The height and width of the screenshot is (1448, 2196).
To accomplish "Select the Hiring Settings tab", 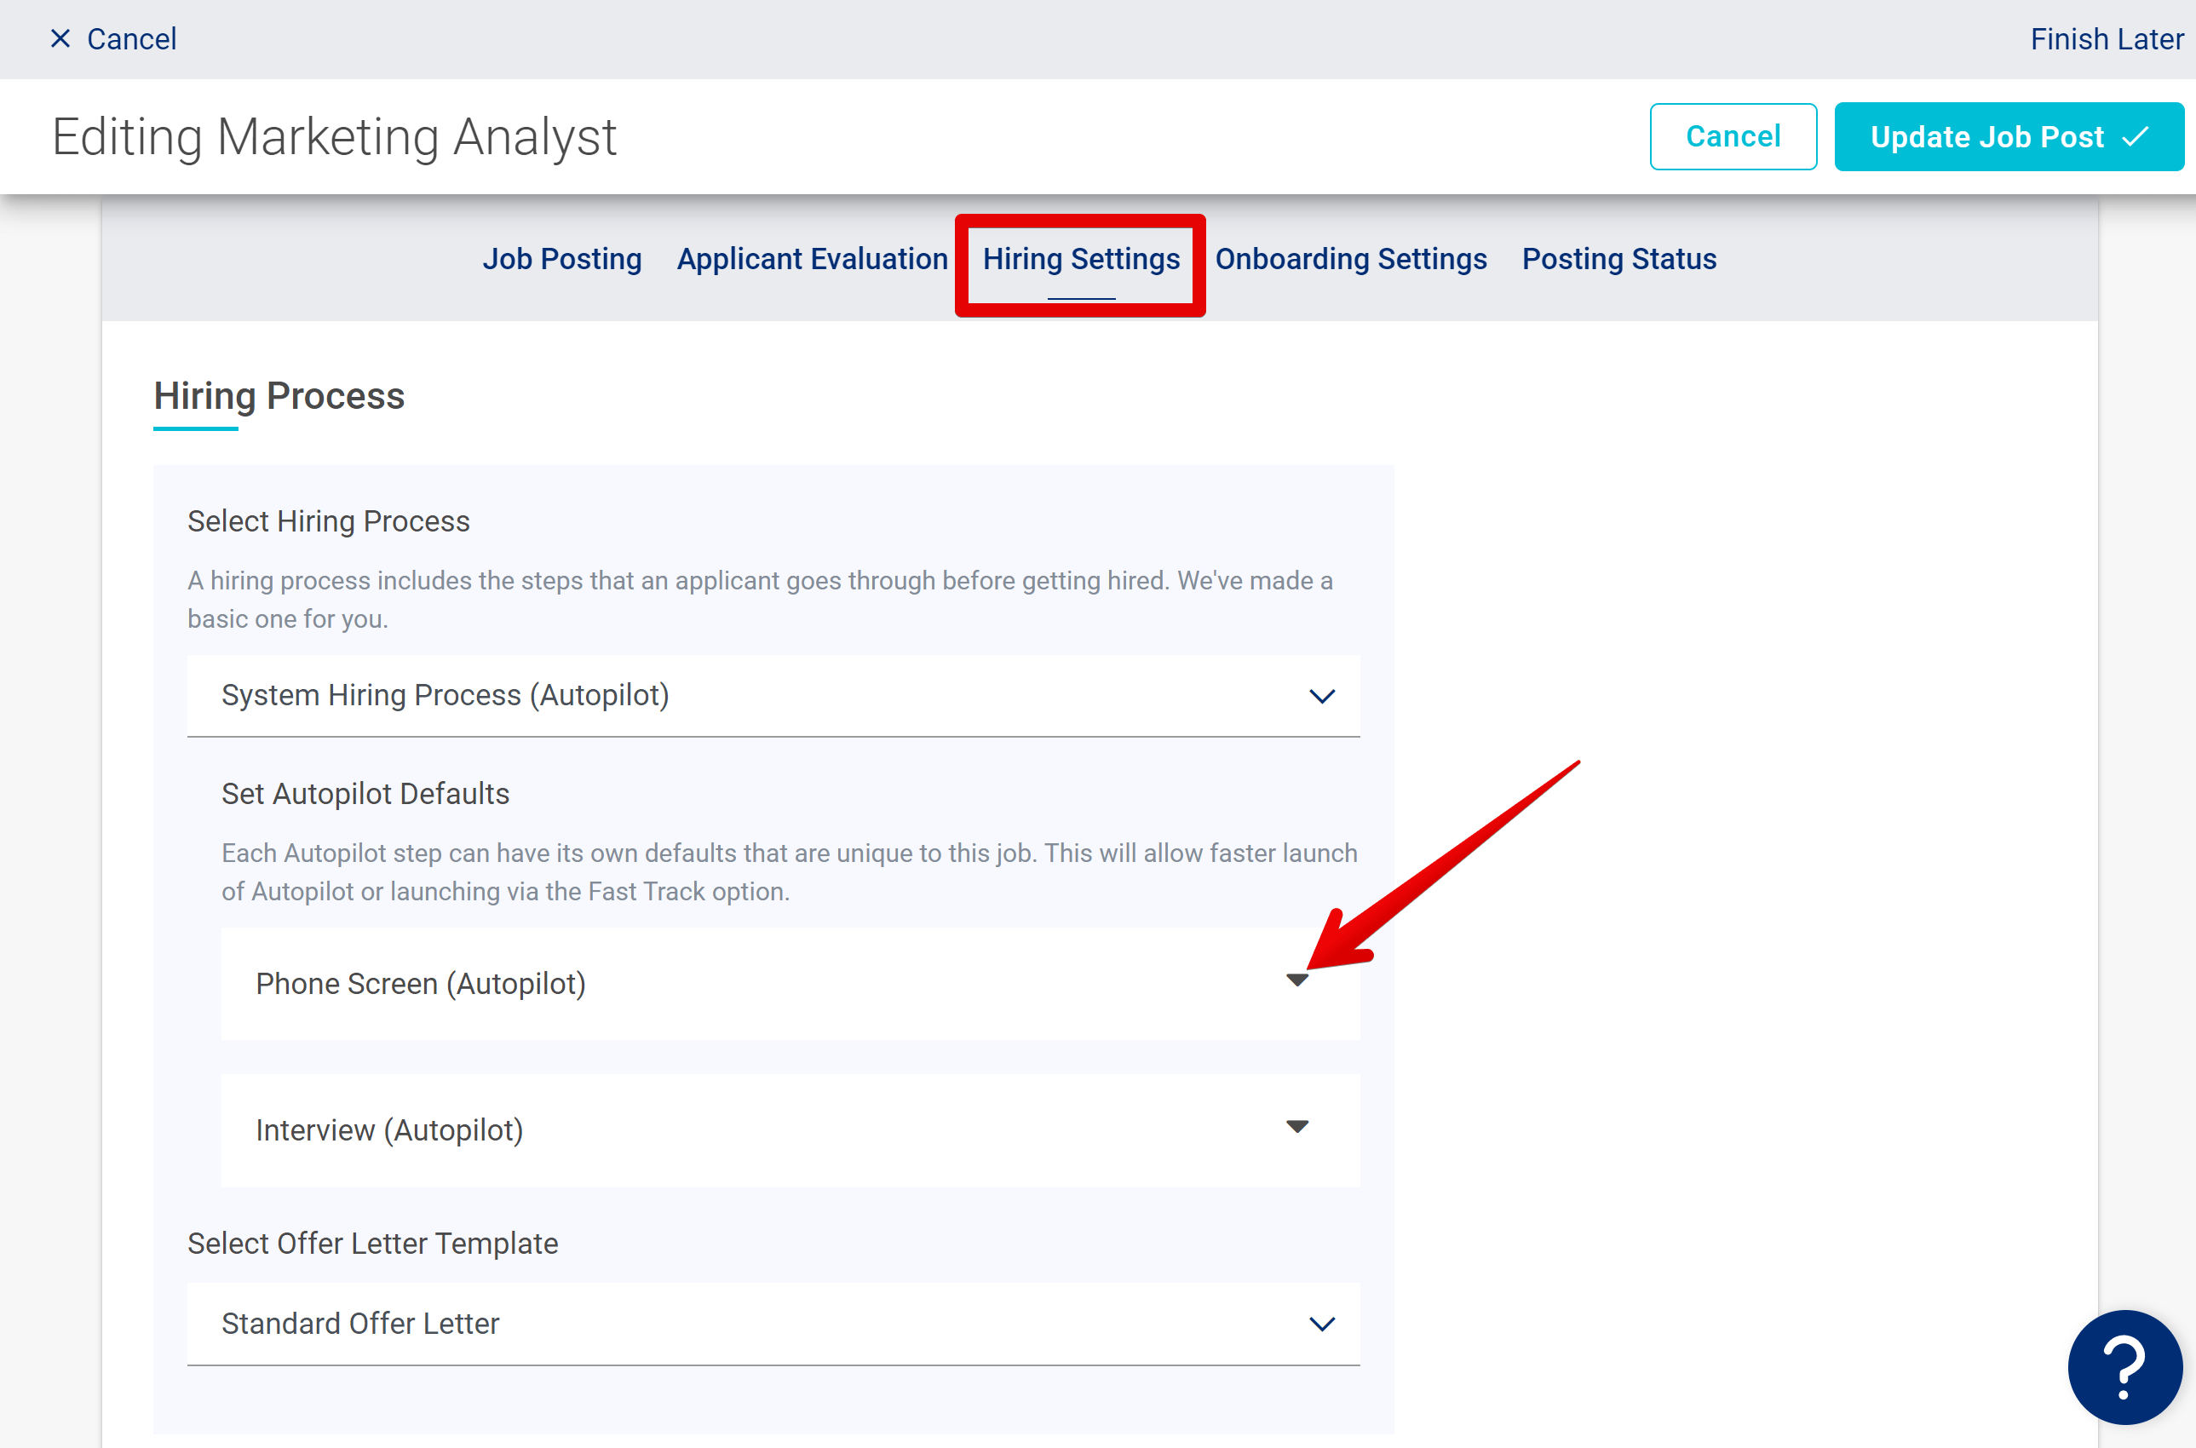I will pos(1080,260).
